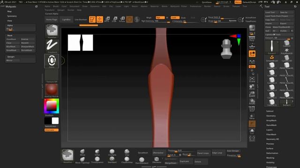Click the ZRemesher button
The height and width of the screenshot is (168, 300).
[x=158, y=153]
